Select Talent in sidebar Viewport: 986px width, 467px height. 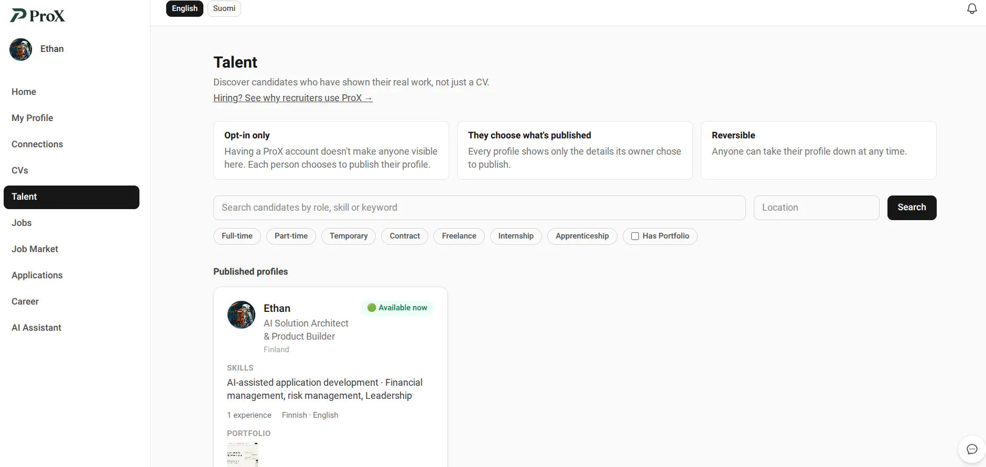coord(71,197)
